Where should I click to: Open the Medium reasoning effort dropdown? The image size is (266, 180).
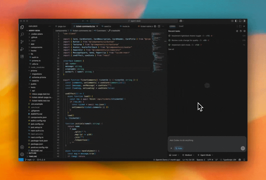188,155
